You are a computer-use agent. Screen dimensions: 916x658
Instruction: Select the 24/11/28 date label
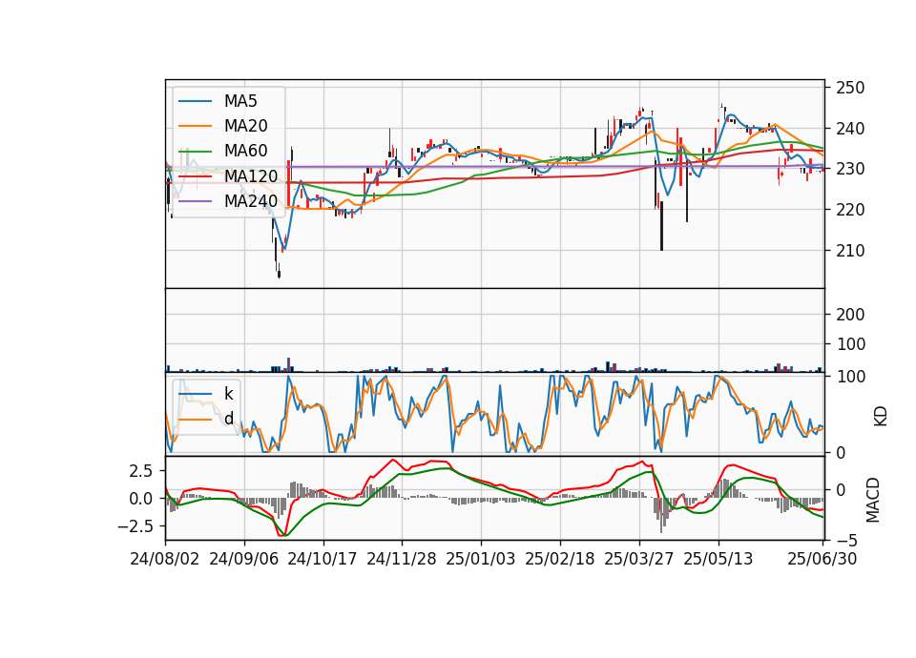(x=402, y=559)
